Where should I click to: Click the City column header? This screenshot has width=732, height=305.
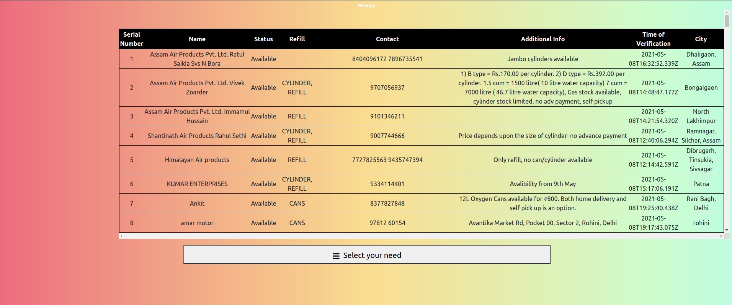point(701,39)
